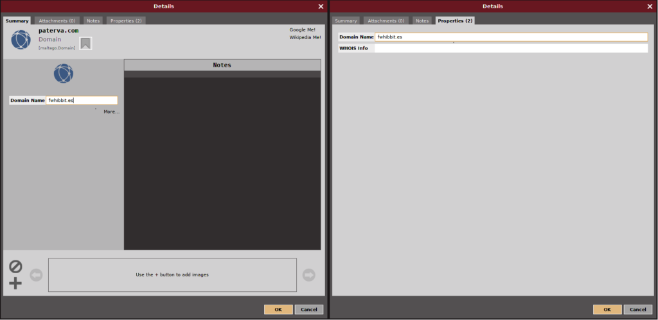Click the plus icon to add an image
The image size is (658, 320).
pos(15,283)
